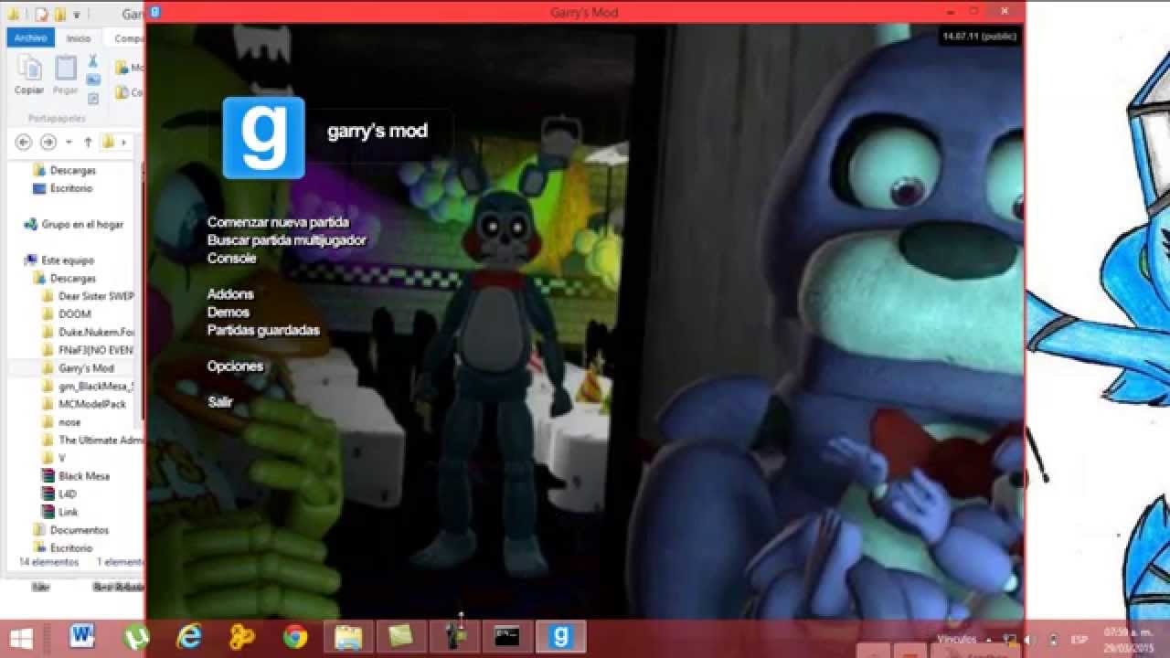The height and width of the screenshot is (658, 1170).
Task: Open the gm_BlackMesa folder
Action: pyautogui.click(x=89, y=386)
